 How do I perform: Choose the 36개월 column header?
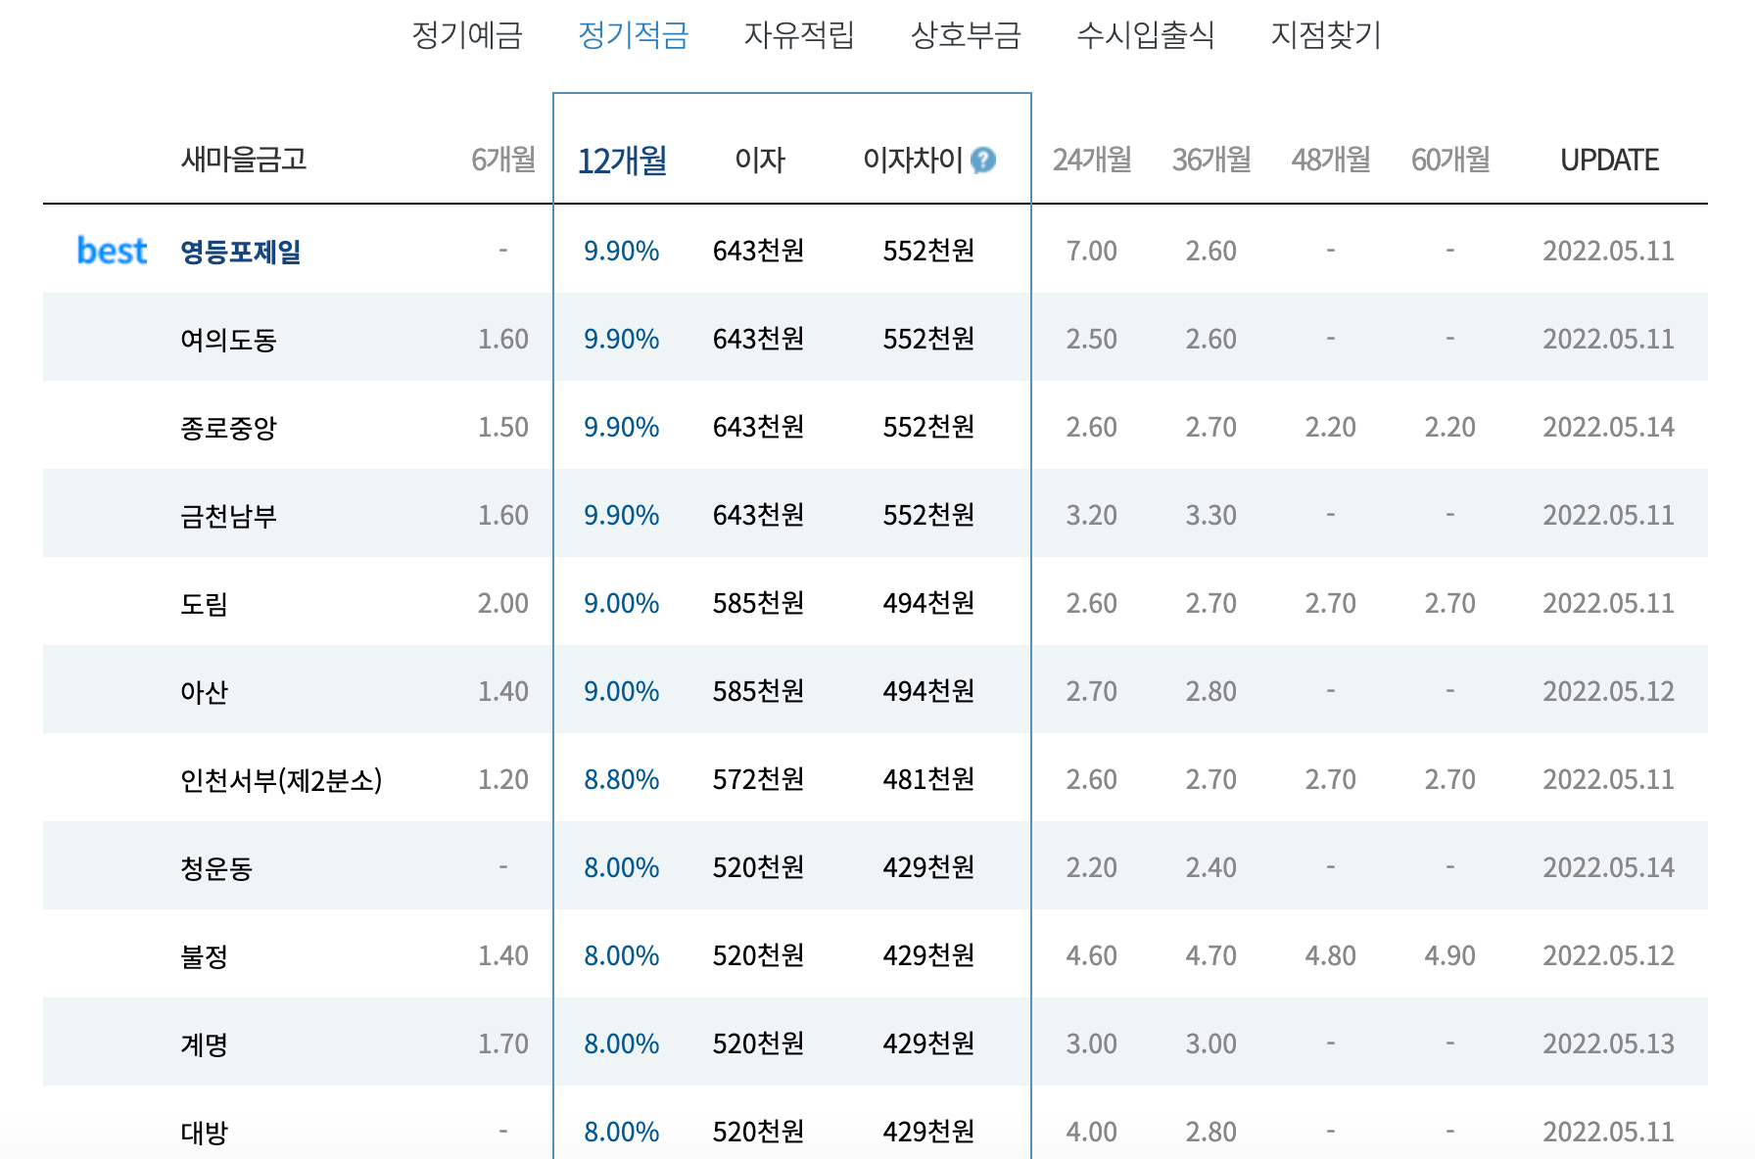(x=1211, y=160)
